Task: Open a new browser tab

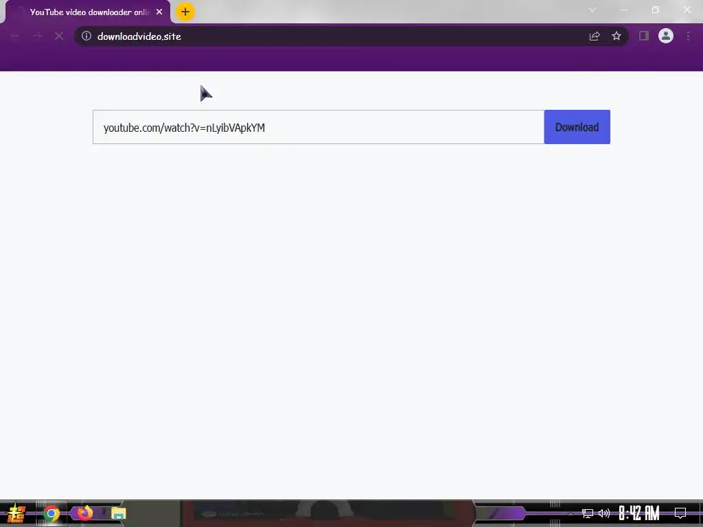Action: click(x=185, y=12)
